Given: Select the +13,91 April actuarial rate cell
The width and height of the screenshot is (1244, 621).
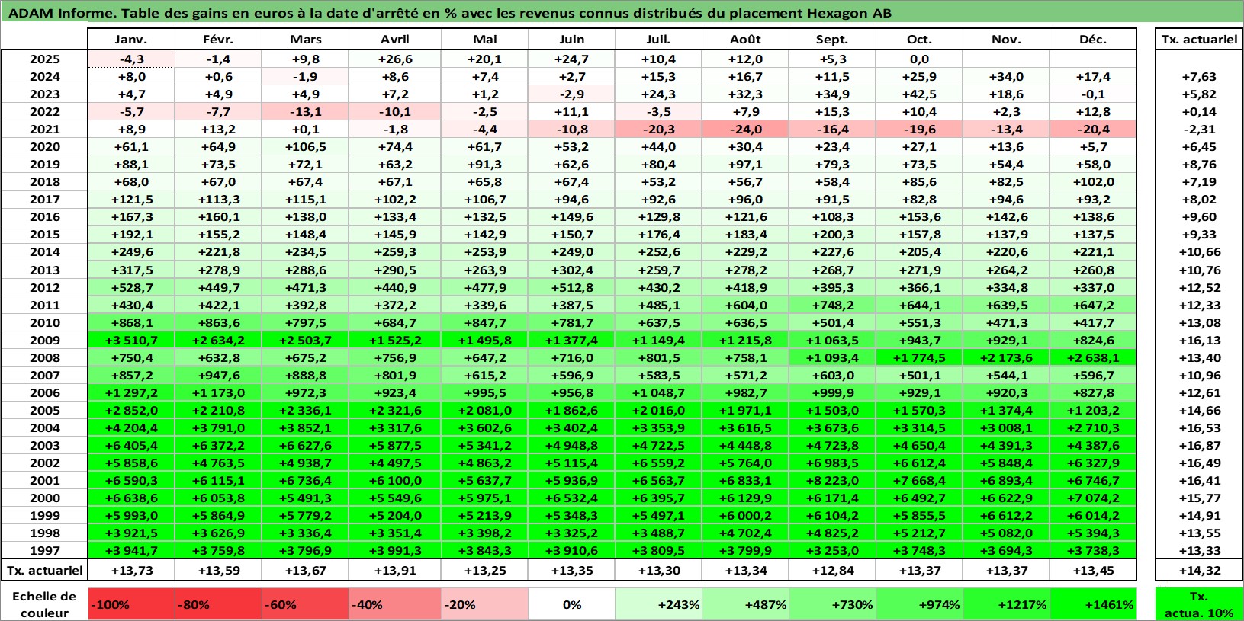Looking at the screenshot, I should point(394,571).
